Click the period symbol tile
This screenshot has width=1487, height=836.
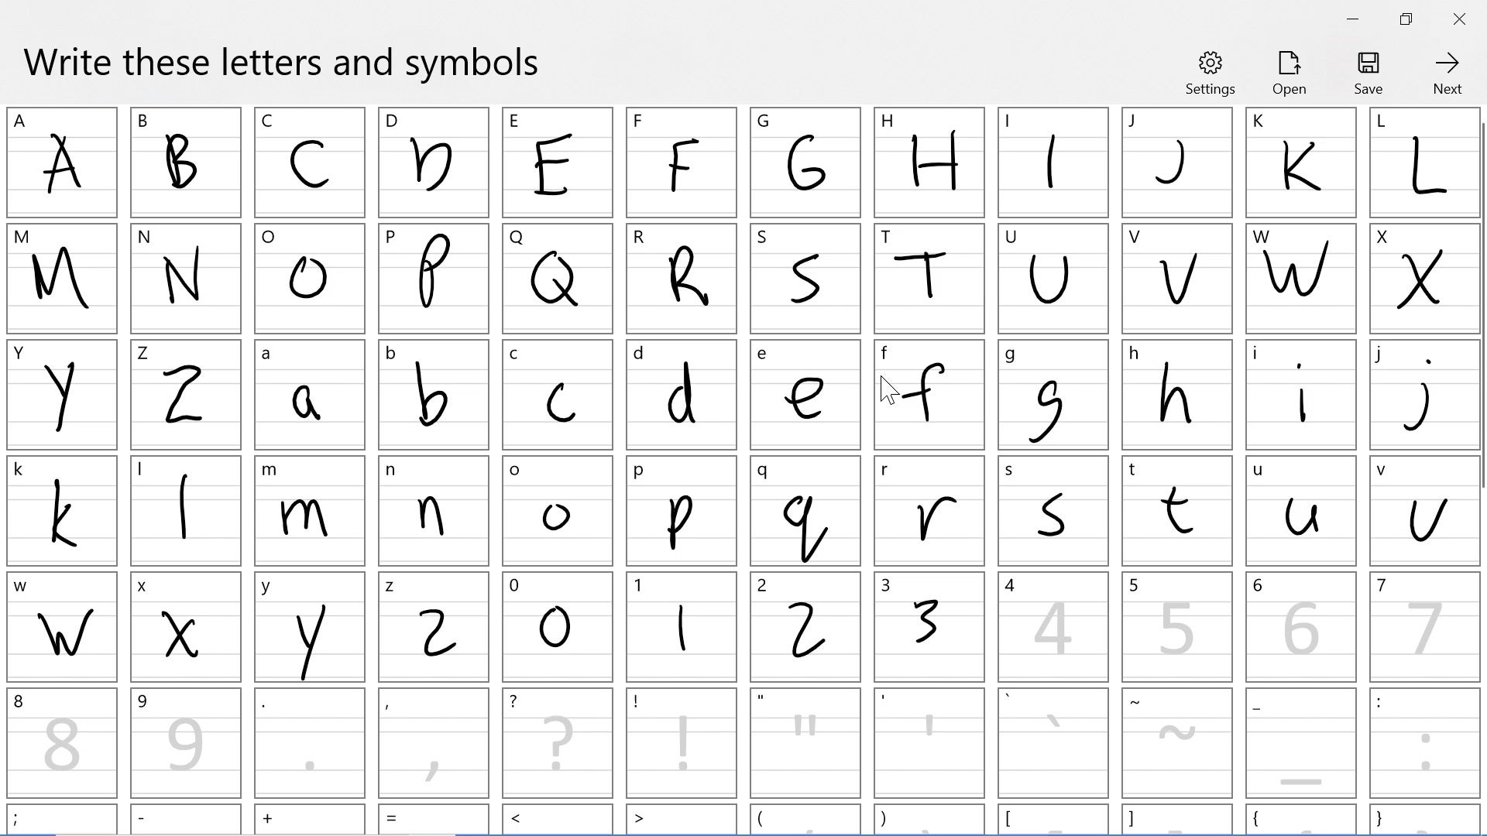(x=308, y=744)
